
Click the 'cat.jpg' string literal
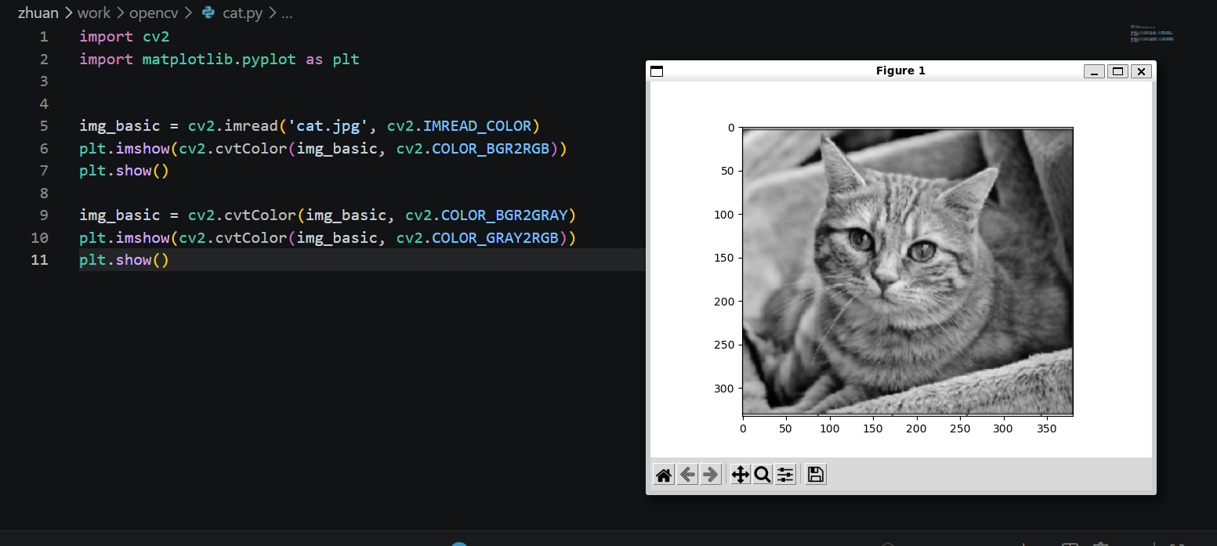329,126
